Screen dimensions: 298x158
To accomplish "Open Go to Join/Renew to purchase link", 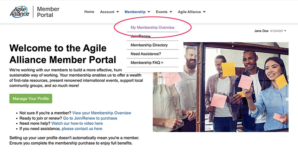I will [90, 118].
